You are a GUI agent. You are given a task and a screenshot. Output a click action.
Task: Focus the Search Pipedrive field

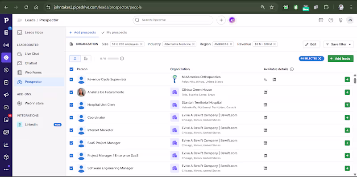click(173, 20)
